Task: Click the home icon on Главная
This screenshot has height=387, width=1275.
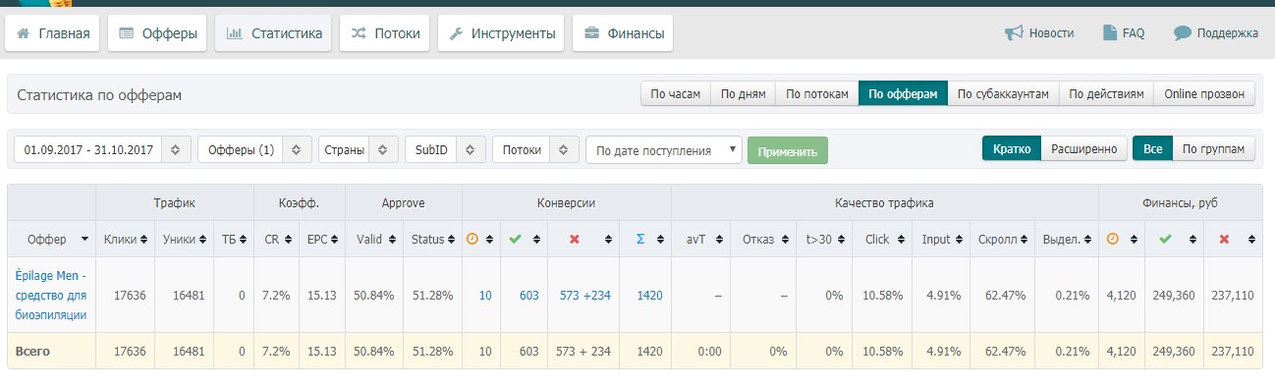Action: pos(23,33)
